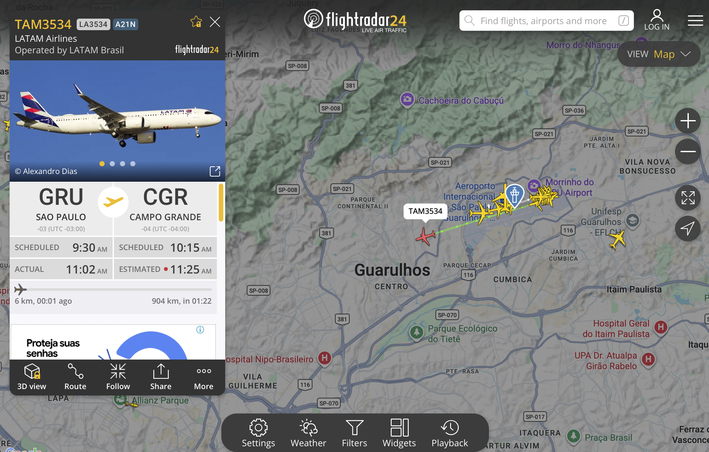Share this flight
Viewport: 709px width, 452px height.
161,377
